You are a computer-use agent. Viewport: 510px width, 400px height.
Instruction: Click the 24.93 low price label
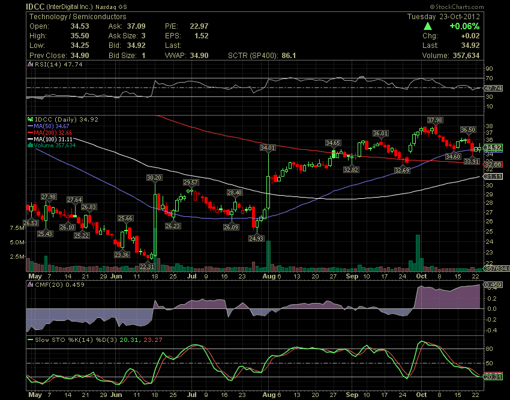(256, 238)
